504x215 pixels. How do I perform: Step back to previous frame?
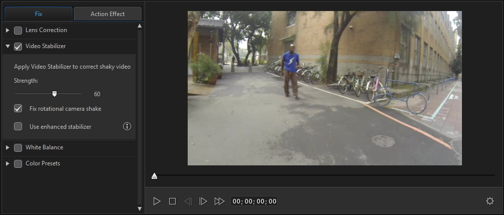coord(188,201)
